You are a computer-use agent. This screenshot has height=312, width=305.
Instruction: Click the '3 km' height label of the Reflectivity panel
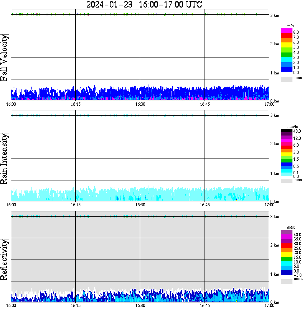pos(274,217)
